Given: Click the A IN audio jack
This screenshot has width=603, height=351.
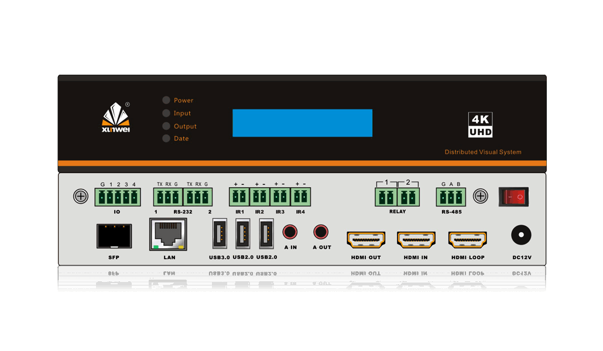Looking at the screenshot, I should point(290,232).
